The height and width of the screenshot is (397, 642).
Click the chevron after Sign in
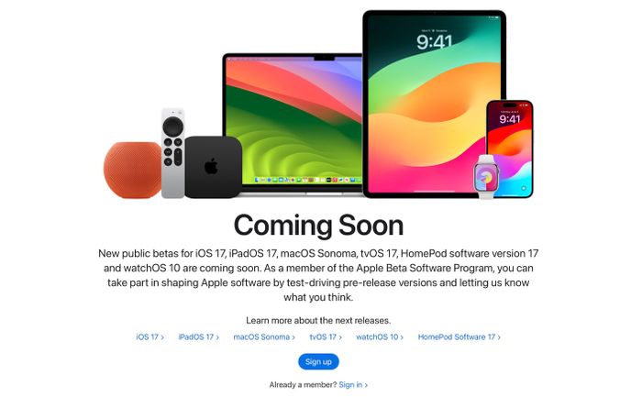click(x=366, y=385)
